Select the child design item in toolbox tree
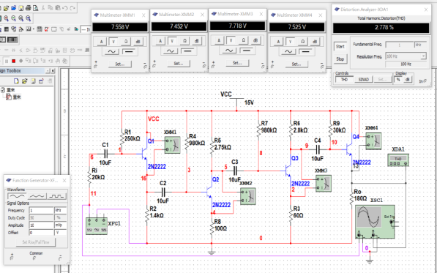 pos(13,97)
